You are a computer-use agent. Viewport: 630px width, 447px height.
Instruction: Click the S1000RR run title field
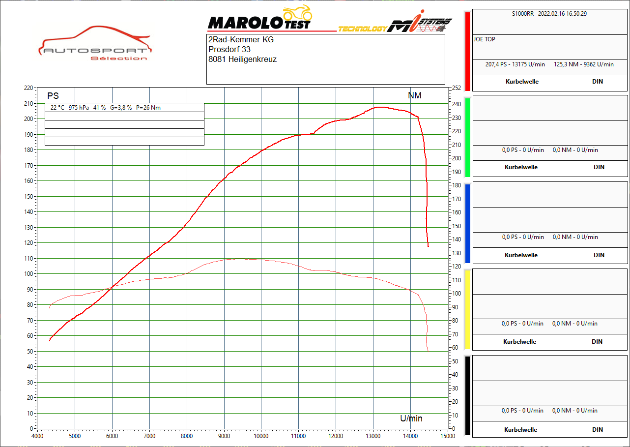coord(549,14)
